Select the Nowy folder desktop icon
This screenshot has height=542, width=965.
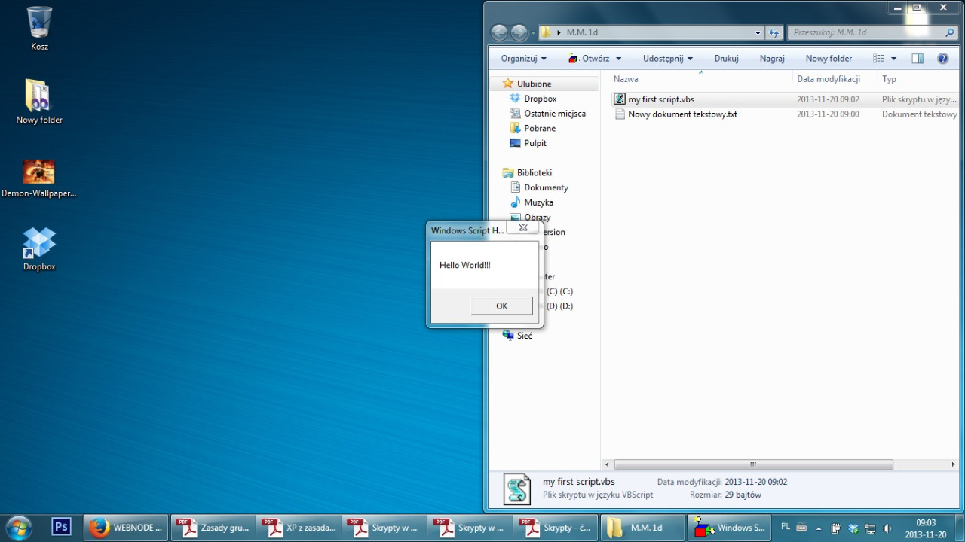pyautogui.click(x=38, y=96)
